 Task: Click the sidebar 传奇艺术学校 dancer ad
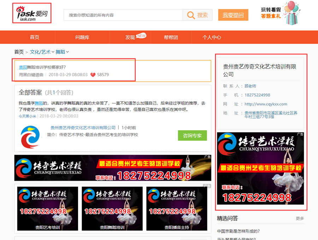(x=260, y=168)
